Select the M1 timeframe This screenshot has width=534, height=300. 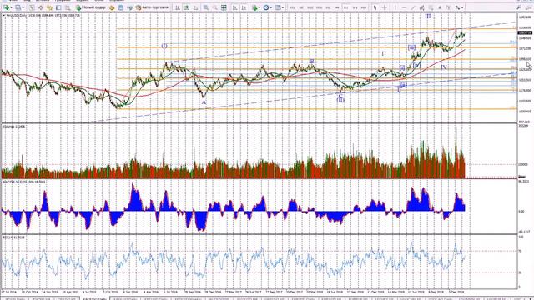pos(292,7)
